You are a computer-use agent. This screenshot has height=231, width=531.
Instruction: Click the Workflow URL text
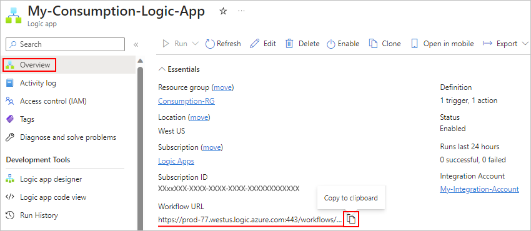(x=250, y=220)
